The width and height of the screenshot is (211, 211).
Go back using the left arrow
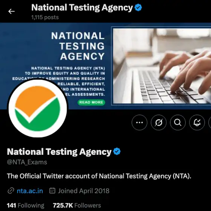click(11, 11)
